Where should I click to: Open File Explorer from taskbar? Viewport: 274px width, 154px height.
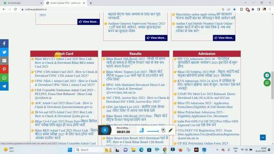(x=134, y=150)
